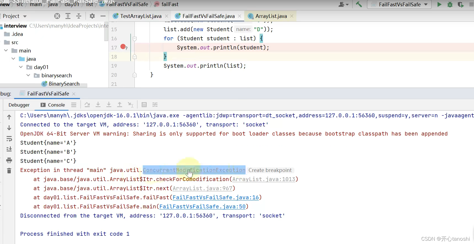Click the ConcurrentModificationException link
Viewport: 474px width, 244px height.
point(194,170)
